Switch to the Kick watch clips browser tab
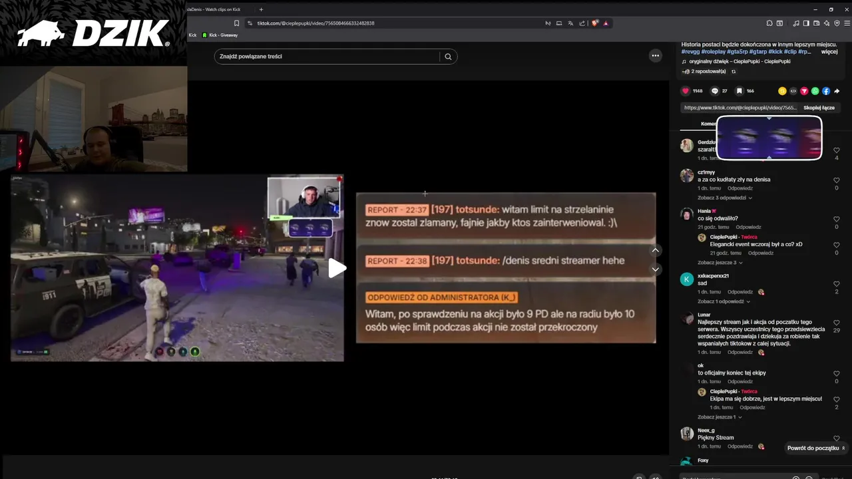Screen dimensions: 852x479 click(213, 9)
